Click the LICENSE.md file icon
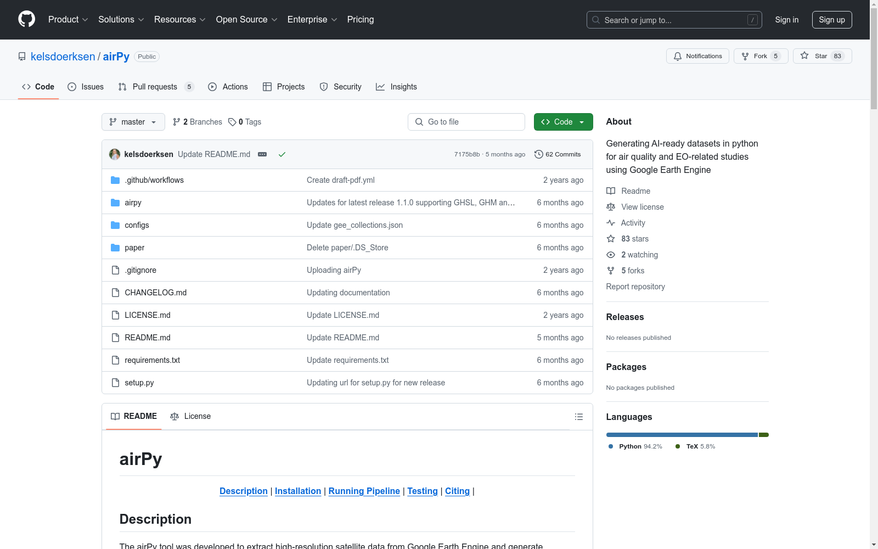This screenshot has height=549, width=878. tap(115, 315)
